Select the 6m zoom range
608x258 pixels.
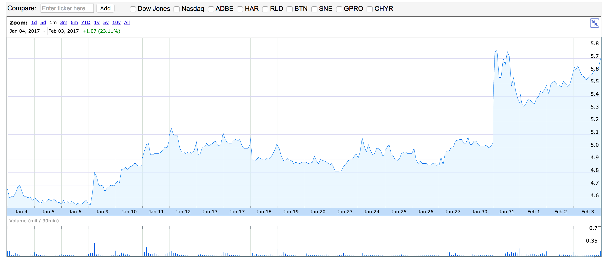click(x=74, y=23)
